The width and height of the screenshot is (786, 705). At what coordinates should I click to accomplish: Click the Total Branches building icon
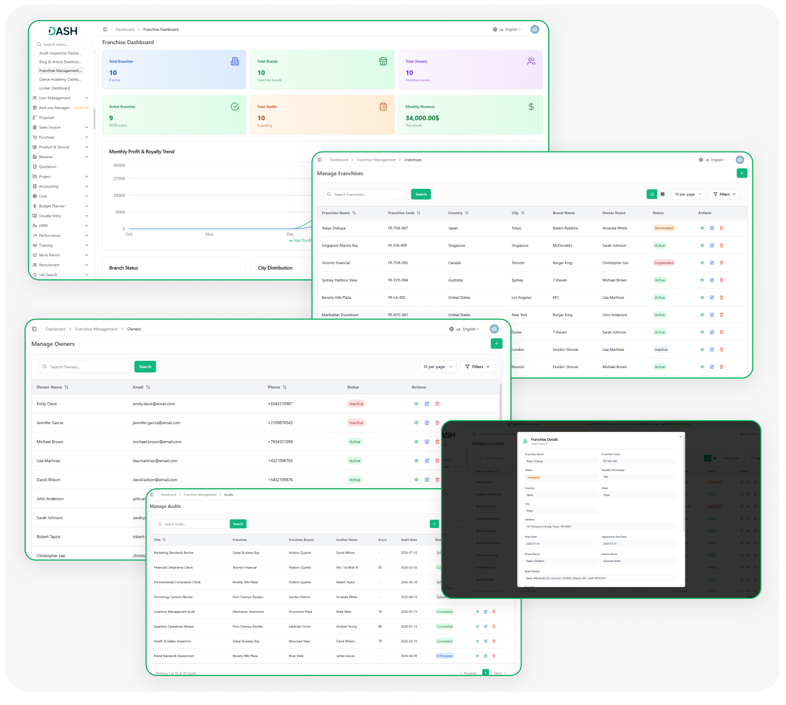[x=235, y=61]
